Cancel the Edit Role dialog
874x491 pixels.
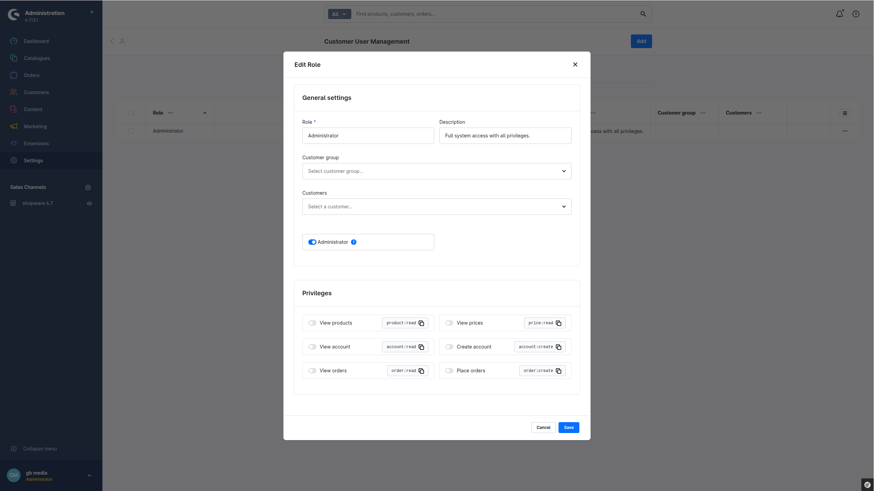[x=543, y=428]
